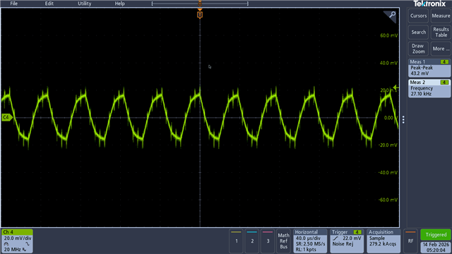Toggle channel 1 on
Viewport: 452px width, 254px height.
(x=237, y=241)
